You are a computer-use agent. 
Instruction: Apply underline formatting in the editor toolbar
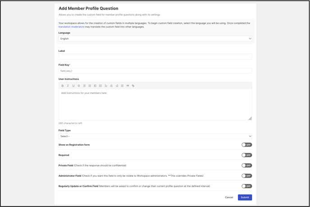point(73,86)
